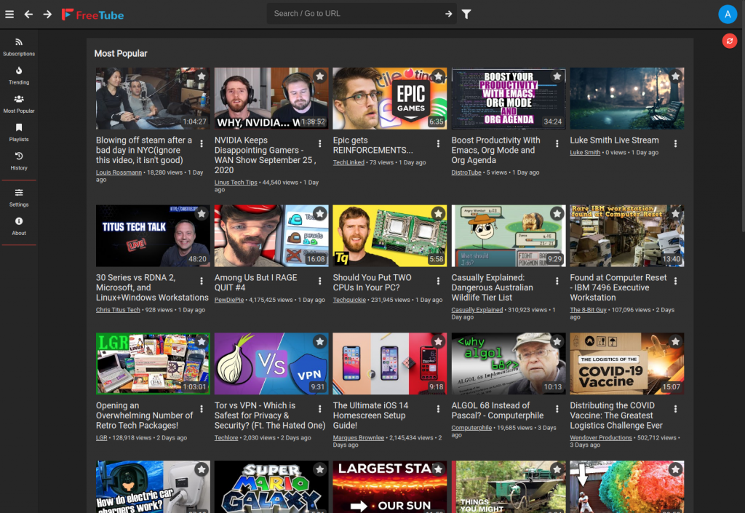The width and height of the screenshot is (745, 513).
Task: Open options menu for Epic gets REINFORCEMENTS video
Action: click(x=437, y=143)
